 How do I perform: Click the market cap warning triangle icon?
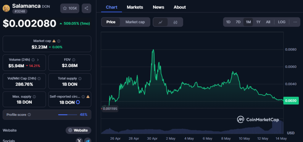coord(54,41)
